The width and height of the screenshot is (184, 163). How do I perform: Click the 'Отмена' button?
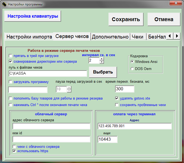(164, 19)
